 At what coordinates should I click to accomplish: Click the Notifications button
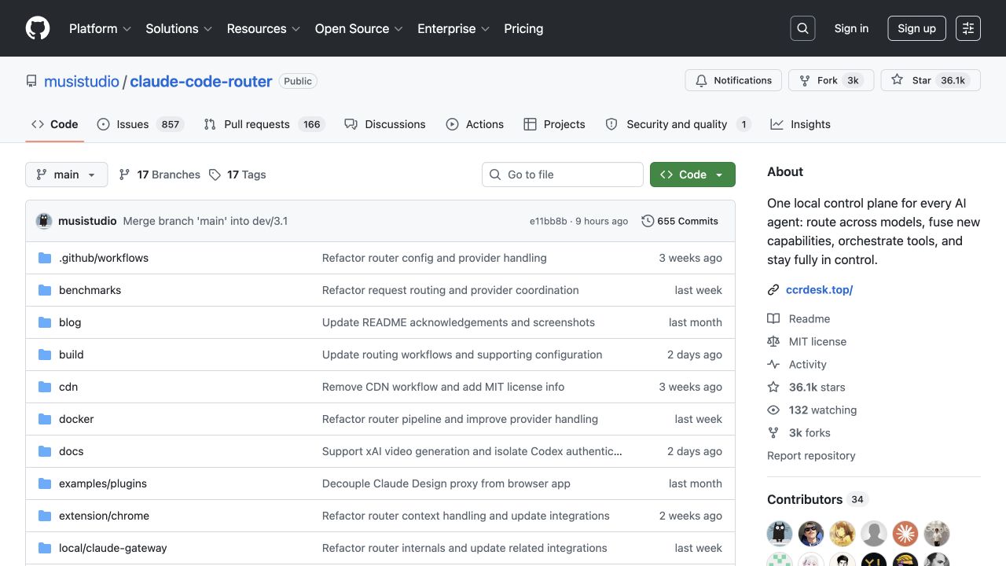coord(733,80)
